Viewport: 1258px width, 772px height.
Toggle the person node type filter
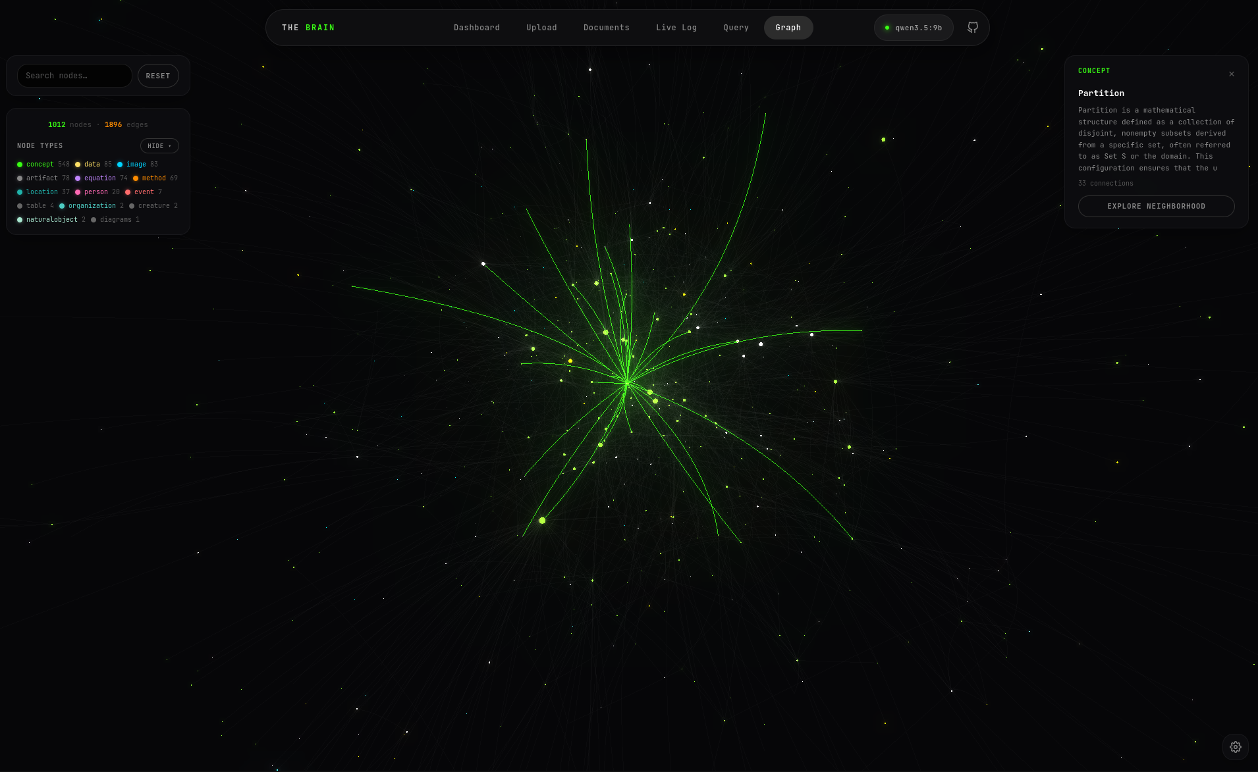(x=96, y=192)
